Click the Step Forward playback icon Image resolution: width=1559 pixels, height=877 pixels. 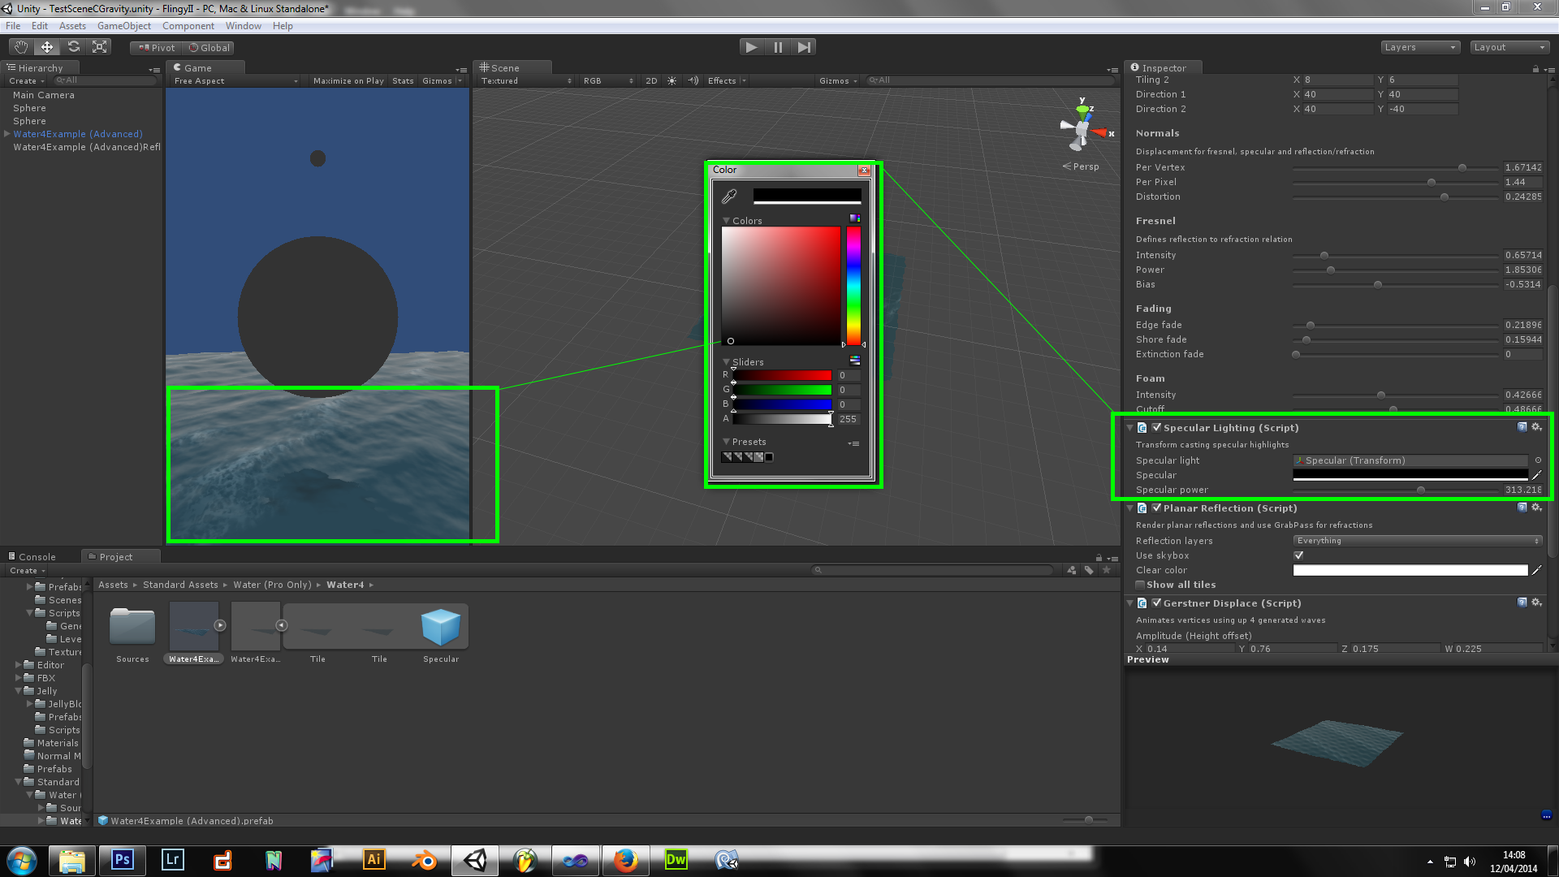[x=803, y=47]
